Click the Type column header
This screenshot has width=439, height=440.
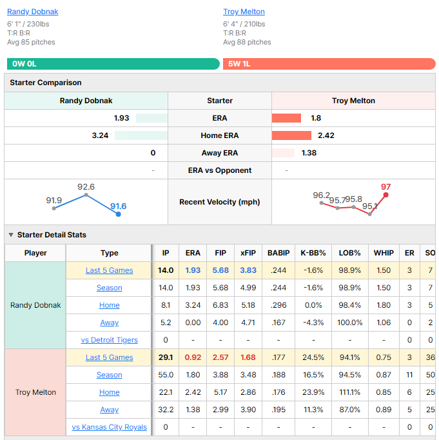tap(110, 253)
